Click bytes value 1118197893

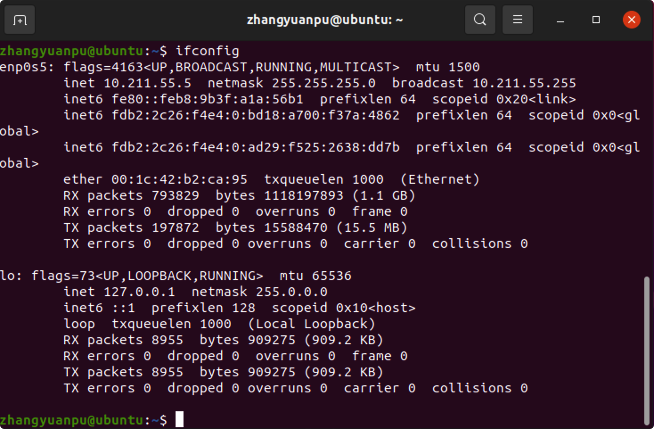coord(304,195)
